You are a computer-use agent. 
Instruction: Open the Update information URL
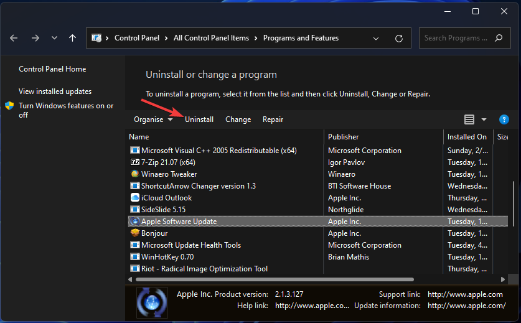pos(466,306)
